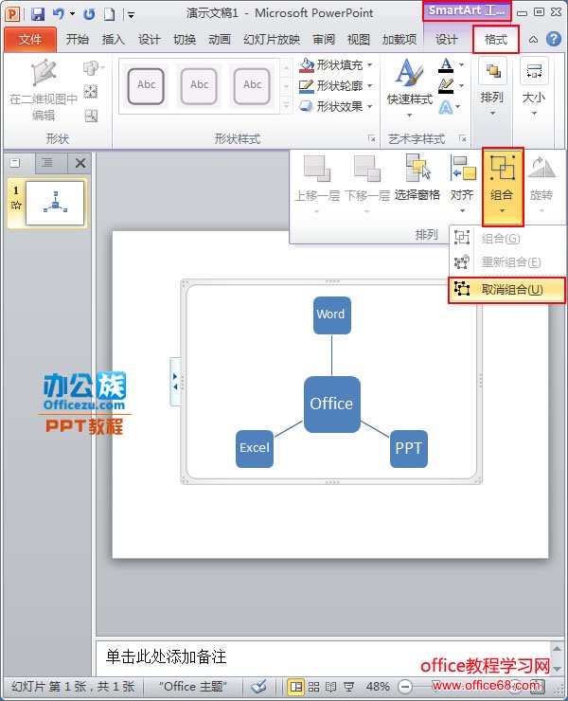Switch to Outline pane tab
The image size is (568, 701).
tap(47, 163)
